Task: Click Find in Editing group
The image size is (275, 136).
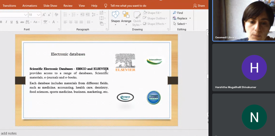Action: click(178, 13)
